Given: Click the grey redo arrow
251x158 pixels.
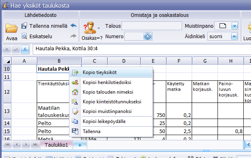Looking at the screenshot, I should point(73,36).
